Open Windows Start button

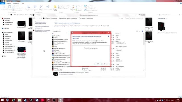[x=2, y=100]
